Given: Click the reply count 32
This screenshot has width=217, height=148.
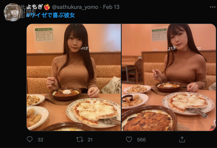Looking at the screenshot, I should pos(41,140).
